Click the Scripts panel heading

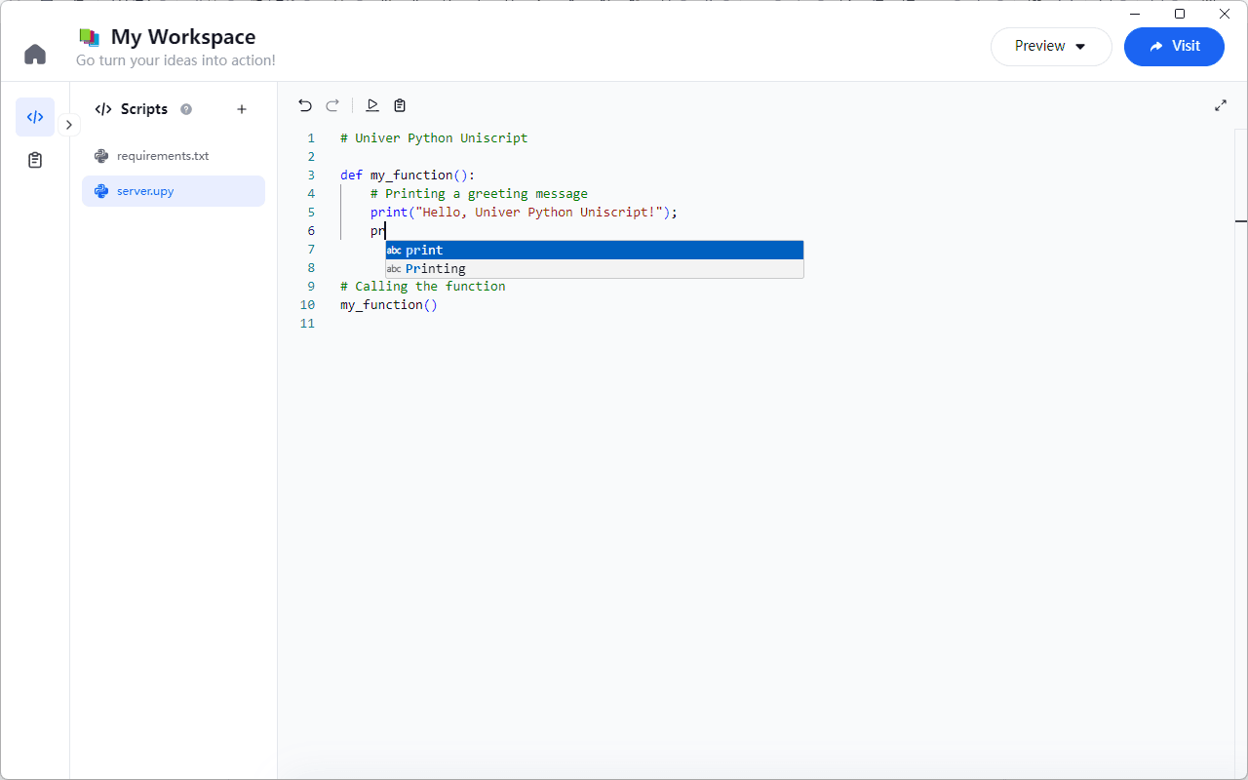[144, 109]
